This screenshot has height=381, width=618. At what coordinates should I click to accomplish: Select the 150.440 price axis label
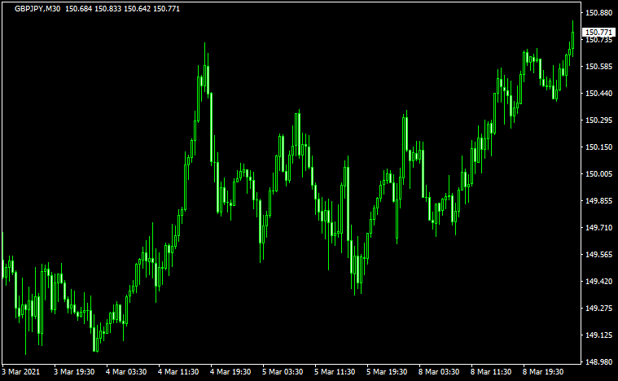[x=598, y=94]
